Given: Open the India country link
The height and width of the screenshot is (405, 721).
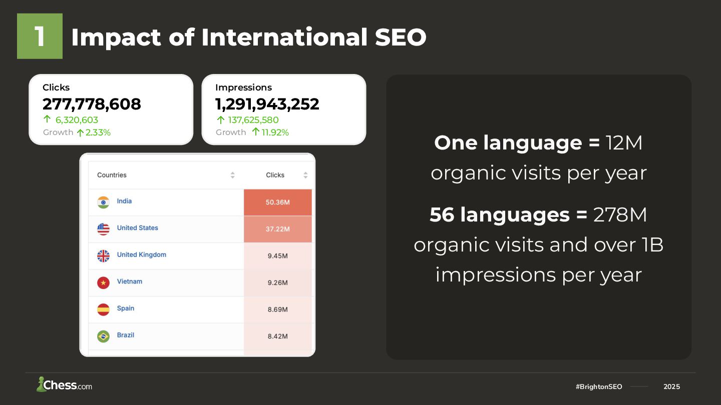Looking at the screenshot, I should [124, 201].
